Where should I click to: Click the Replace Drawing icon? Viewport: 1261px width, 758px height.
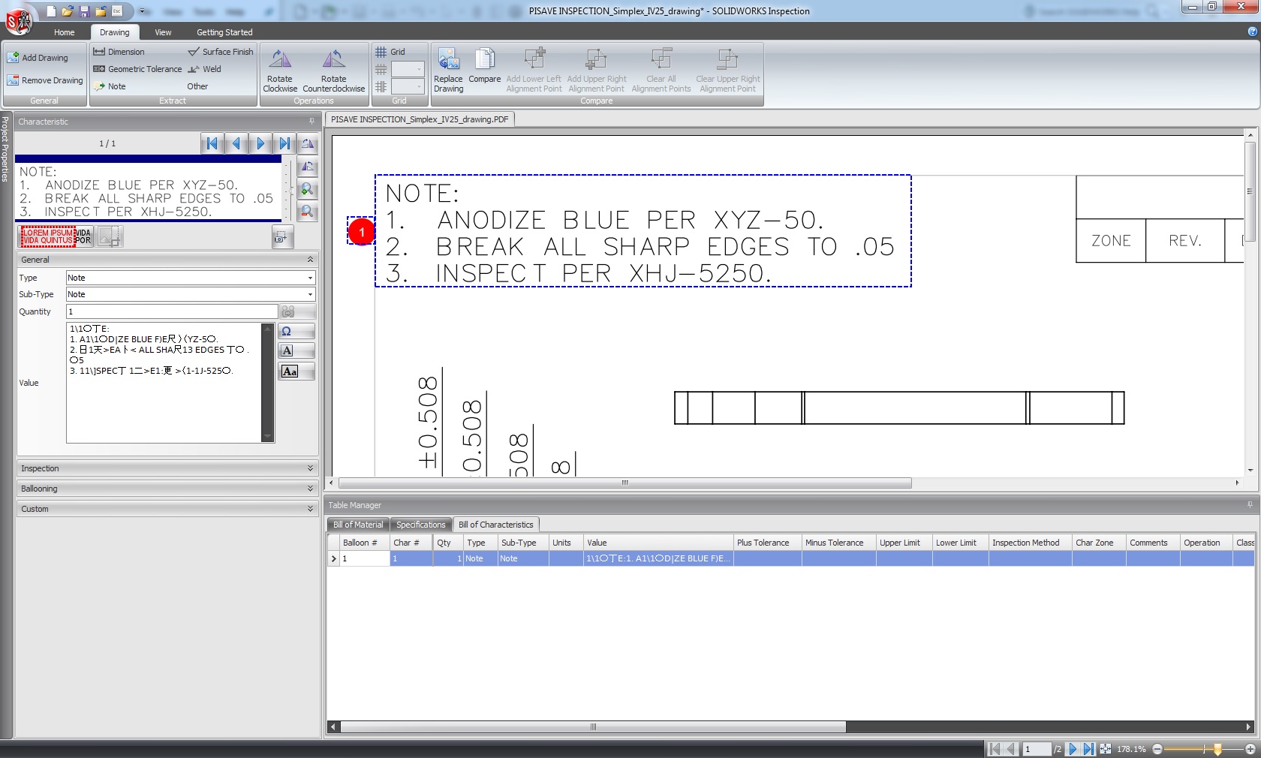click(448, 61)
